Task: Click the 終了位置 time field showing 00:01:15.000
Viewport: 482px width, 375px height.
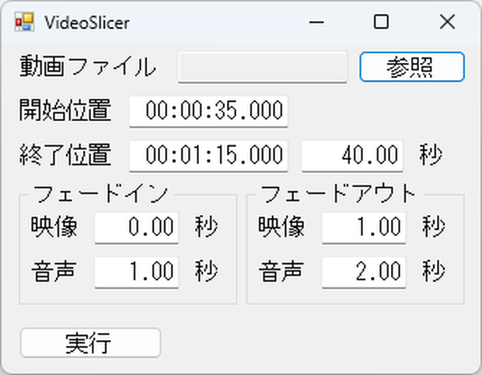Action: 208,155
